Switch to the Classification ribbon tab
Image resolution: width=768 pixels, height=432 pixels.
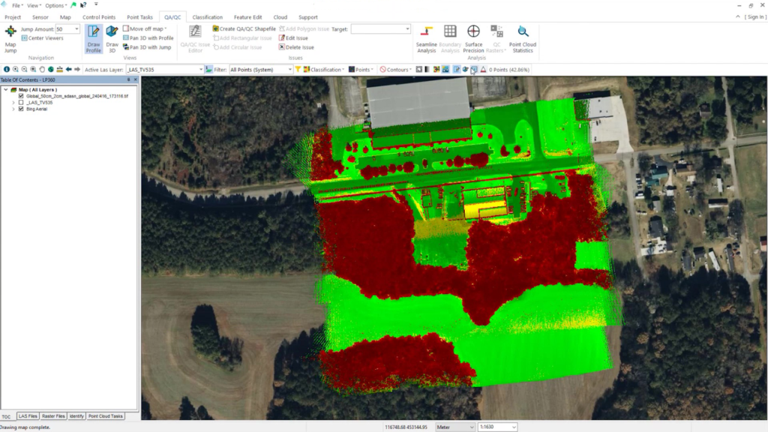[x=208, y=16]
